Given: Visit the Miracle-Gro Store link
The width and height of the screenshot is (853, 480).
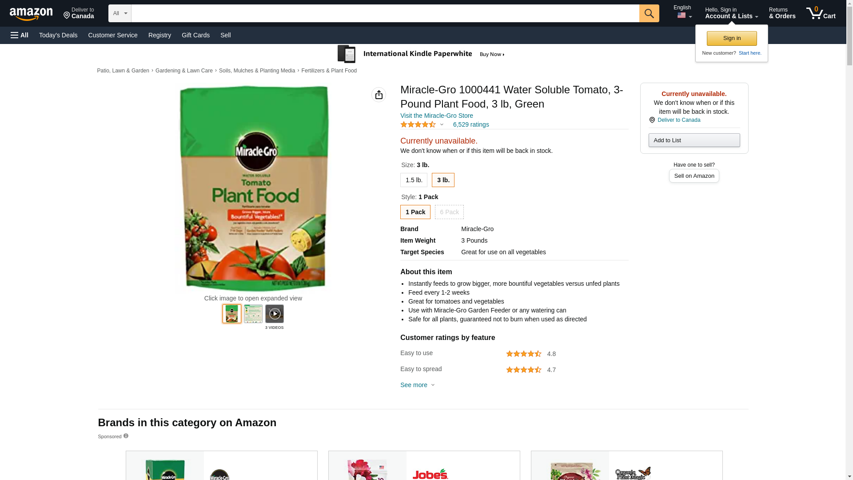Looking at the screenshot, I should 436,116.
